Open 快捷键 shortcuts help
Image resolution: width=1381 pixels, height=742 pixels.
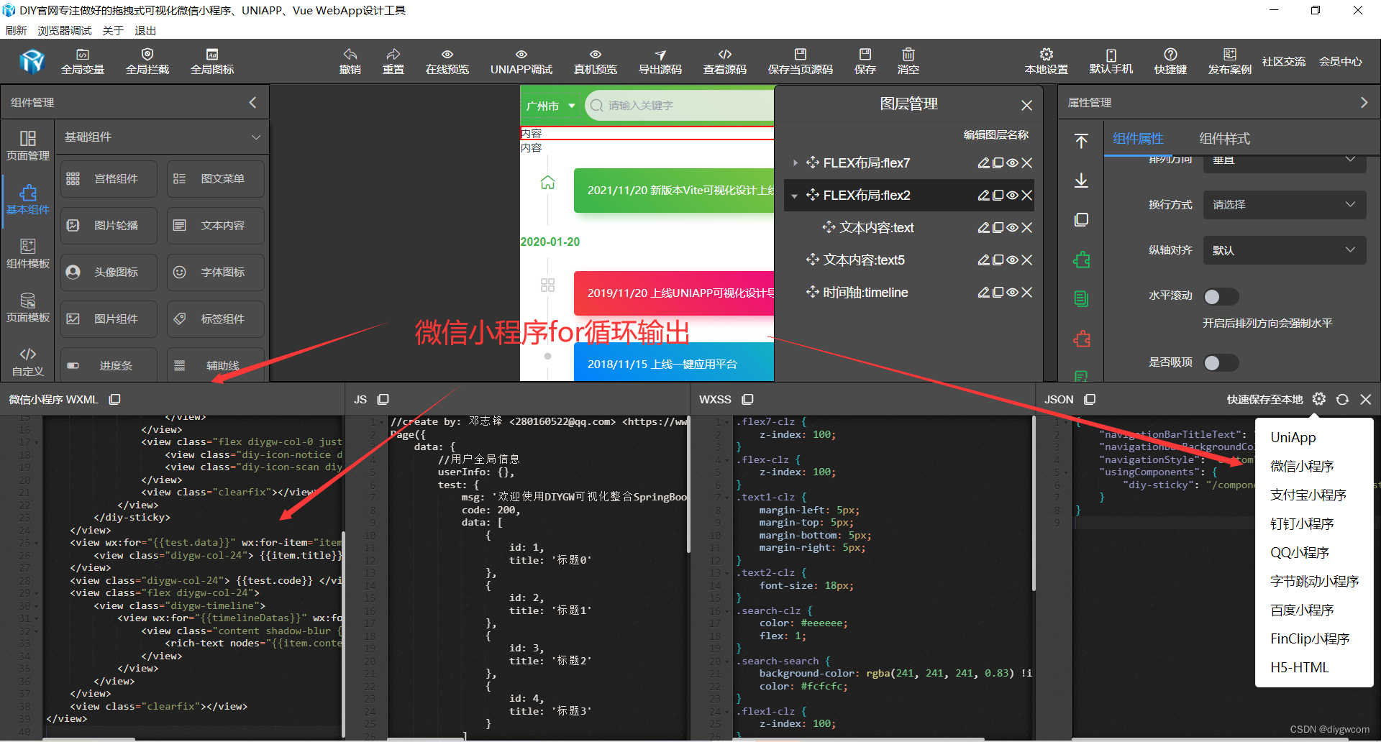[1171, 61]
